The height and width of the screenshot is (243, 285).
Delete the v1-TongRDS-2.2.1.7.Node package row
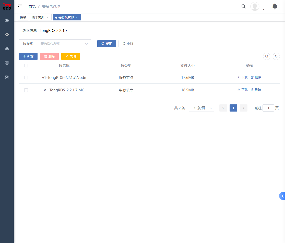256,77
